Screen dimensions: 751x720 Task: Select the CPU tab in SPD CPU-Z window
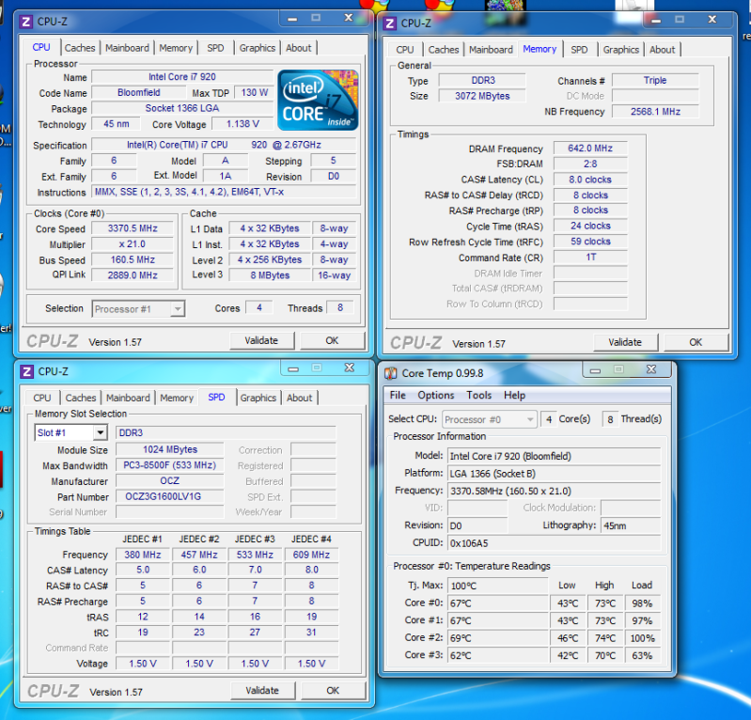click(x=42, y=398)
